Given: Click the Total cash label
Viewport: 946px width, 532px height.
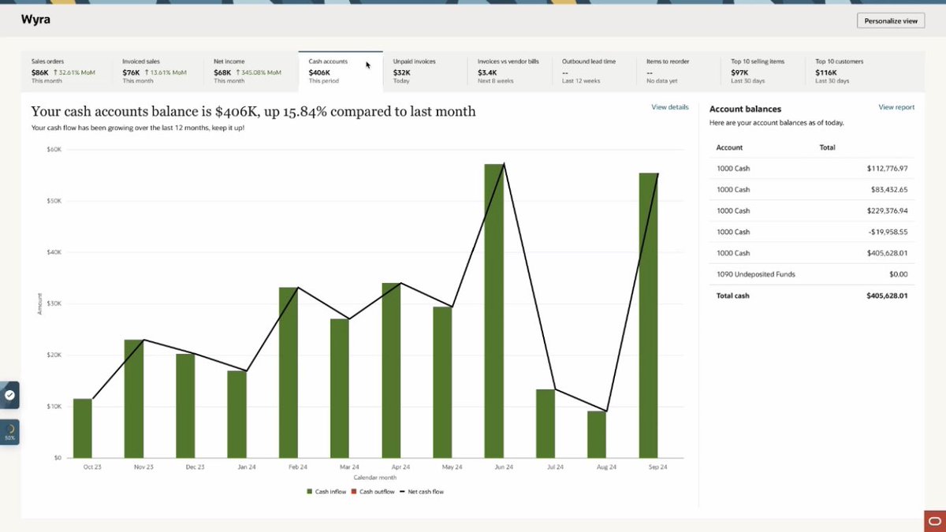Looking at the screenshot, I should (x=733, y=296).
